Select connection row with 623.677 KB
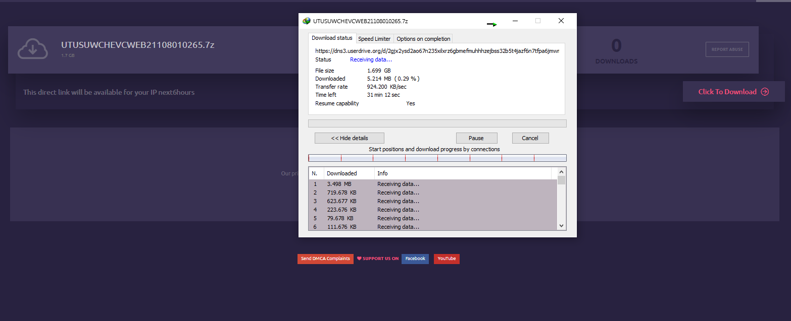The image size is (791, 321). click(433, 201)
